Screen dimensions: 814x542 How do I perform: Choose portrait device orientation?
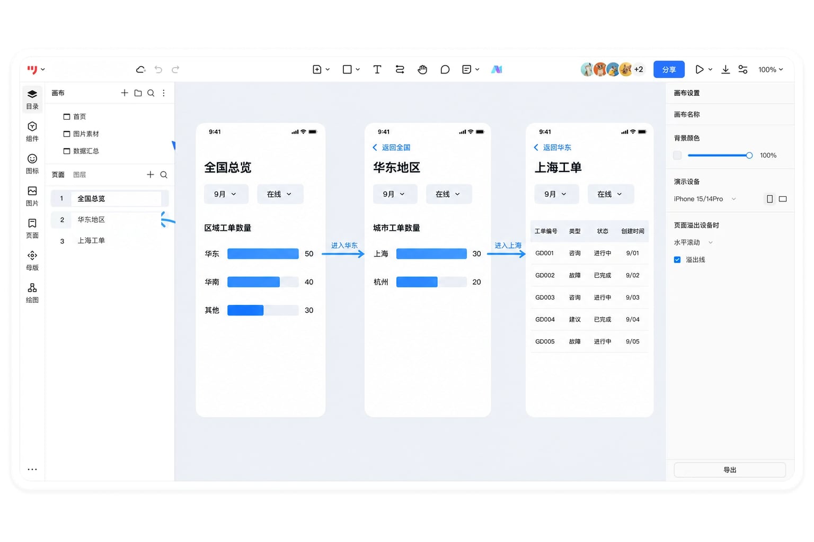pos(769,199)
